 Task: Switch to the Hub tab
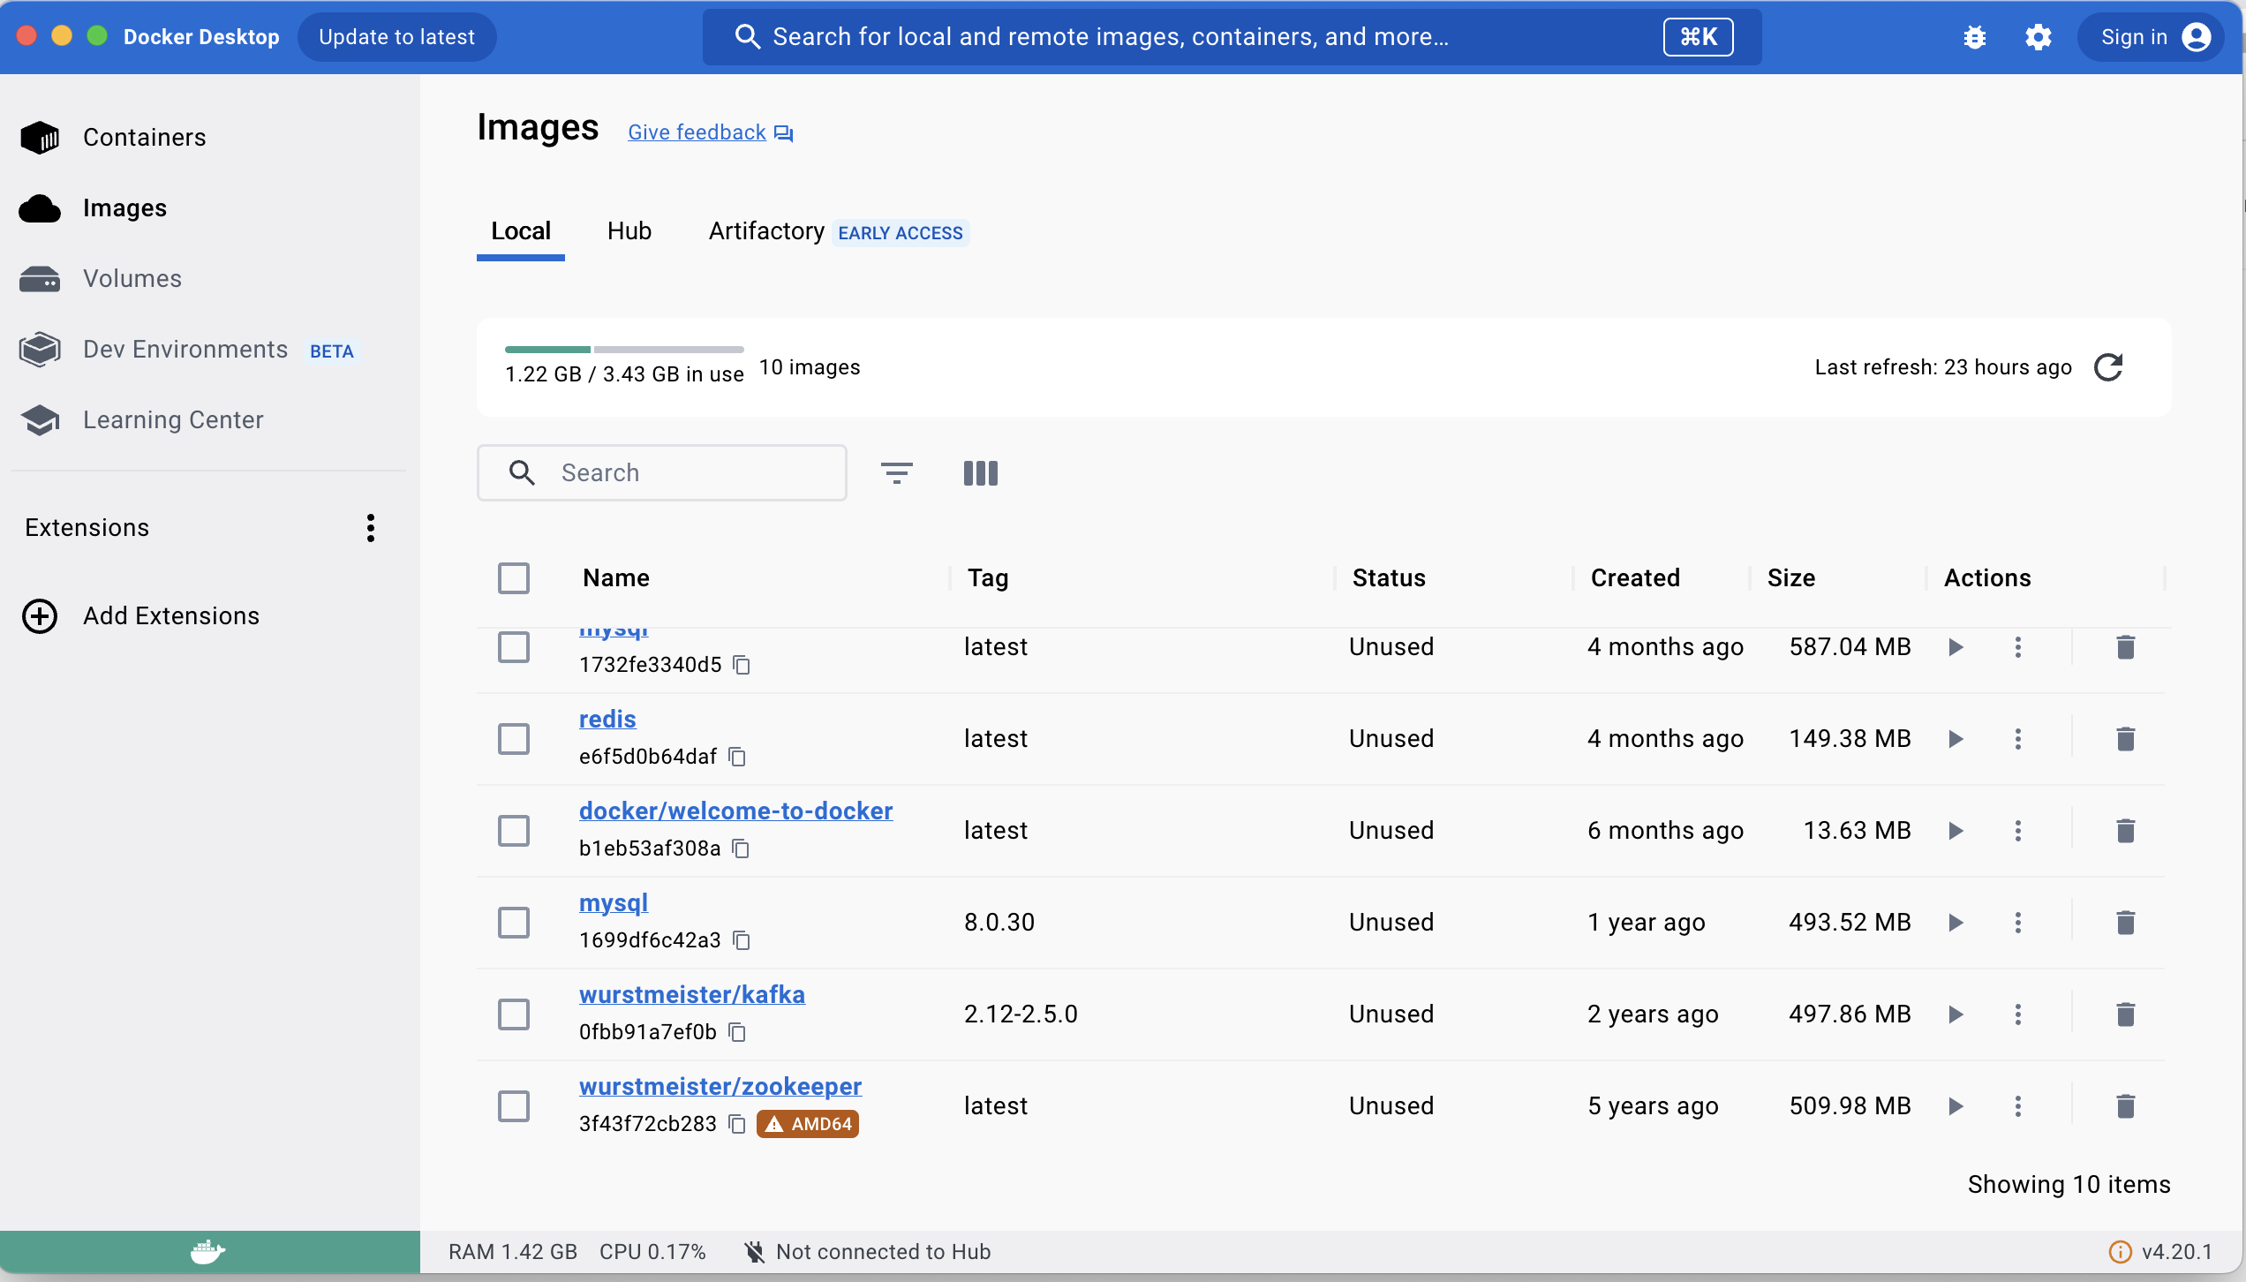point(629,231)
